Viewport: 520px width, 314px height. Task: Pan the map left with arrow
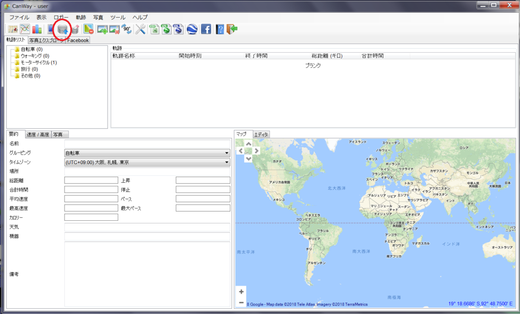241,151
